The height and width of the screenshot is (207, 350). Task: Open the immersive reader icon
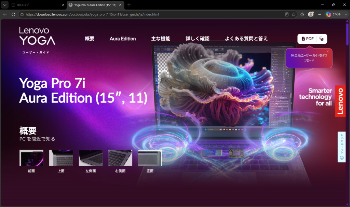click(287, 14)
